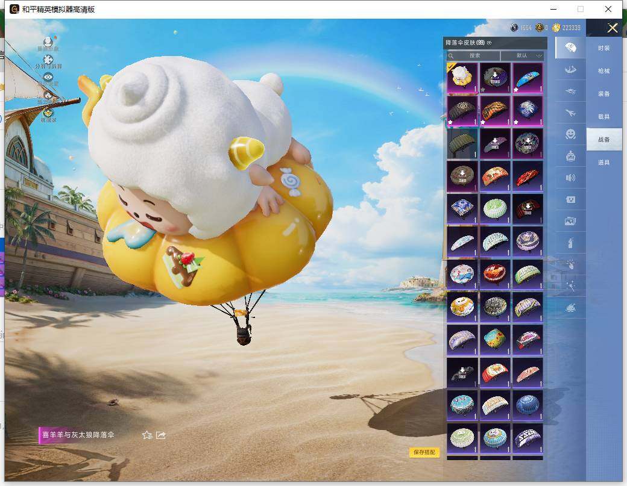Open the last sidebar category icon with splash
The width and height of the screenshot is (627, 486).
click(570, 308)
